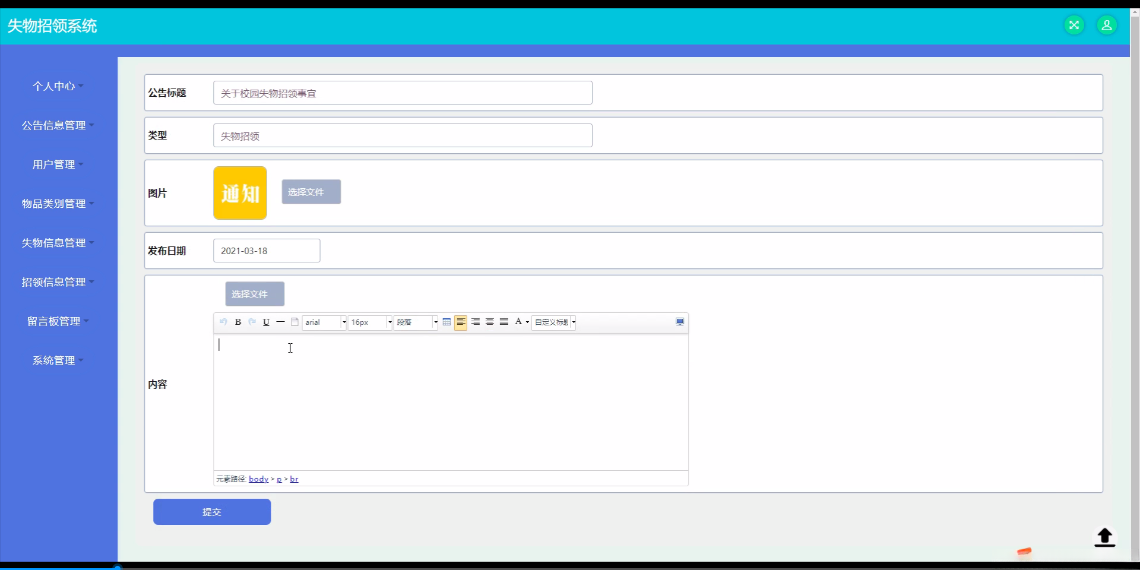The height and width of the screenshot is (570, 1140).
Task: Click the blank document icon in toolbar
Action: [294, 322]
